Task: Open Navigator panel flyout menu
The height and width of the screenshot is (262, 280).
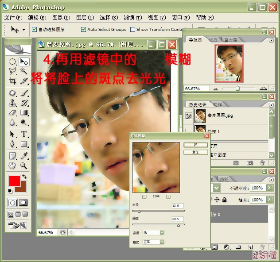Action: 271,40
